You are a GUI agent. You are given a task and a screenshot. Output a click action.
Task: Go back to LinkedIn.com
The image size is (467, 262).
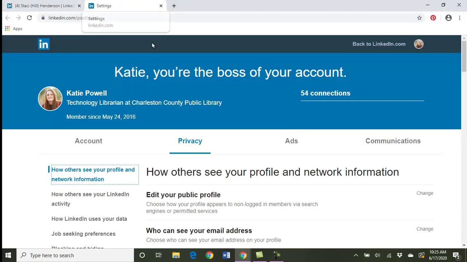click(x=379, y=44)
